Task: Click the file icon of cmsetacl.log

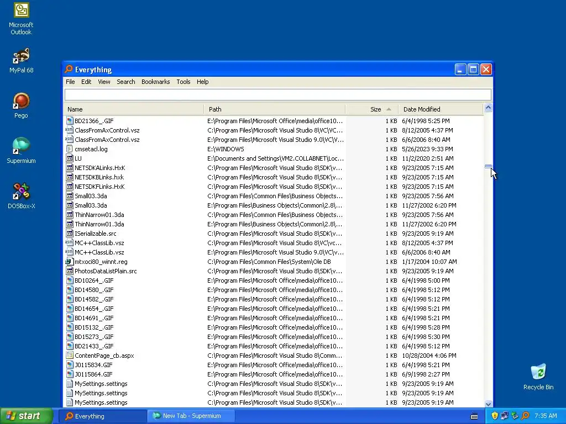Action: tap(69, 149)
